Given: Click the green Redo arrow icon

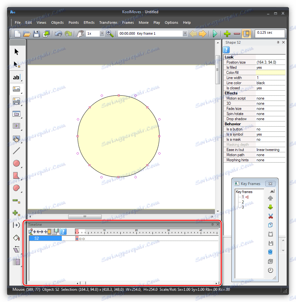Looking at the screenshot, I should [68, 34].
